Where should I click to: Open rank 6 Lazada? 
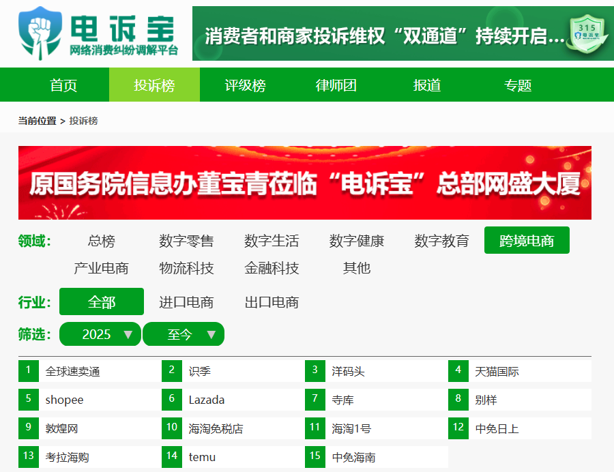pos(233,400)
